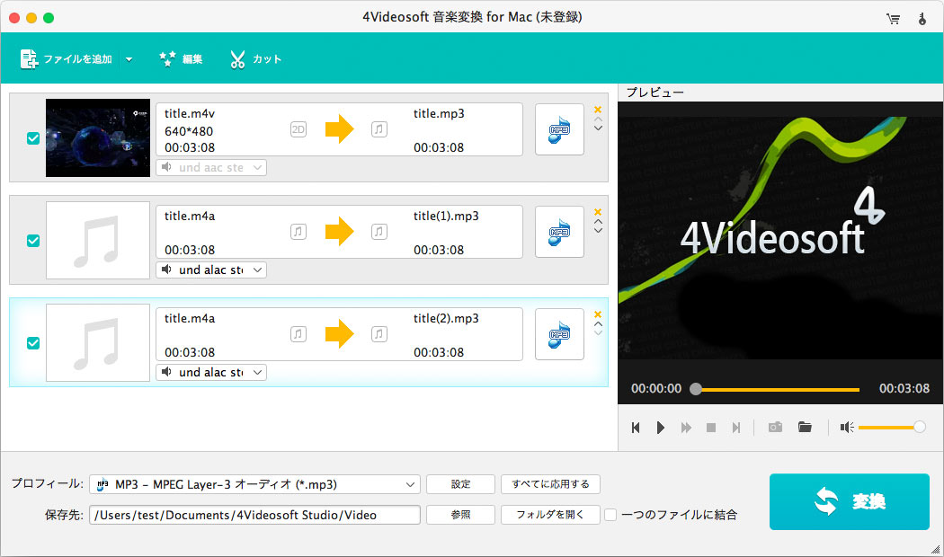This screenshot has width=944, height=557.
Task: Play the preview video
Action: (661, 428)
